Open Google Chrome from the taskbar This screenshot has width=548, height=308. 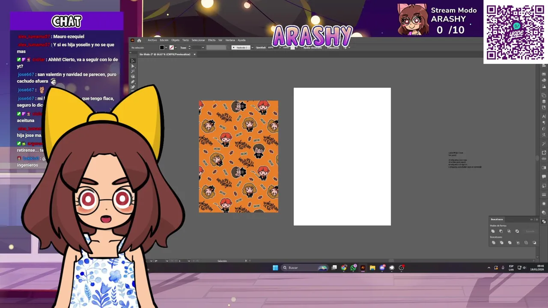(344, 268)
